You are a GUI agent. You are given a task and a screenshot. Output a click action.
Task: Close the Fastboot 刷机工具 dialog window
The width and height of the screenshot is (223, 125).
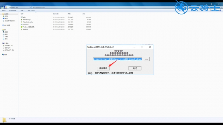pyautogui.click(x=150, y=47)
